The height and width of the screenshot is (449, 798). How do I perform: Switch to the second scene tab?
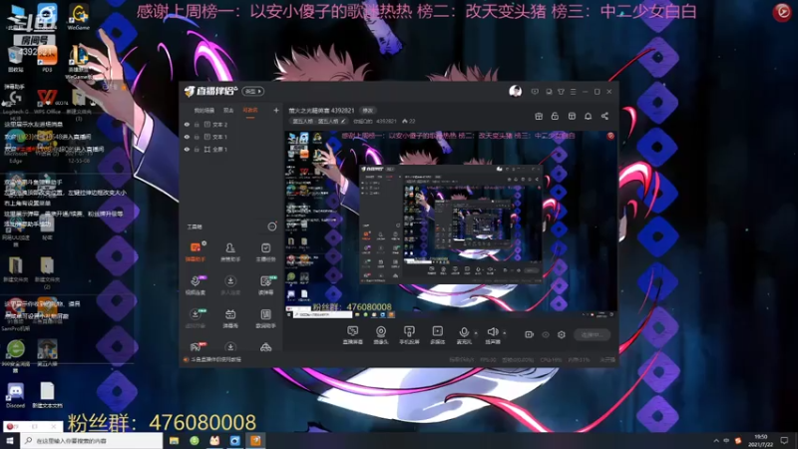pos(228,110)
